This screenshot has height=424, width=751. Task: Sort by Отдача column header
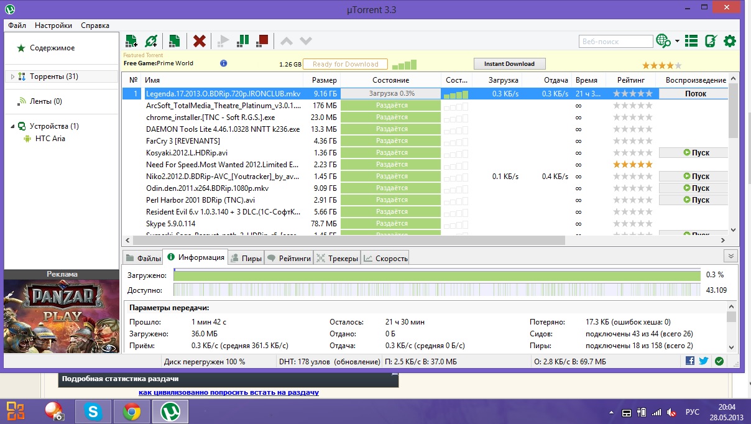coord(547,80)
